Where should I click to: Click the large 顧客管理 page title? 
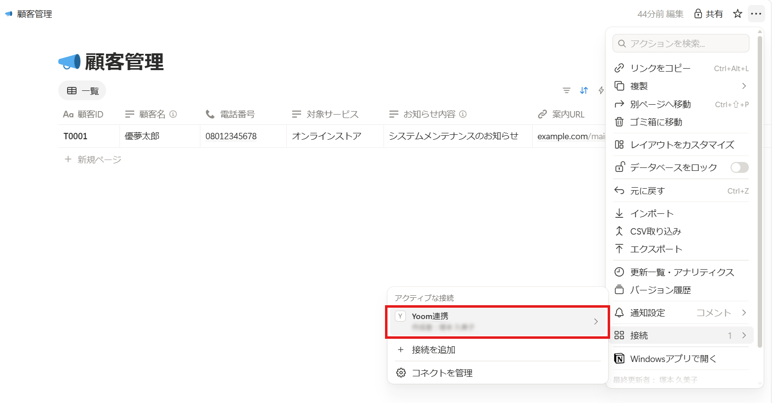(124, 62)
